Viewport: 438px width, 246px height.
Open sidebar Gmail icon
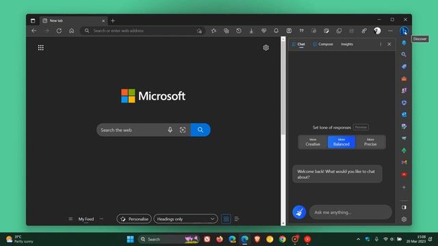click(x=404, y=162)
